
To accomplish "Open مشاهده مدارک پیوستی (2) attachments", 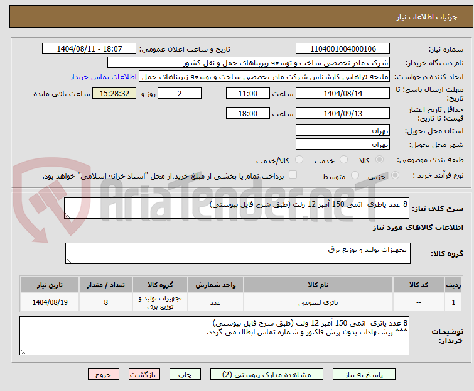I will (x=267, y=375).
